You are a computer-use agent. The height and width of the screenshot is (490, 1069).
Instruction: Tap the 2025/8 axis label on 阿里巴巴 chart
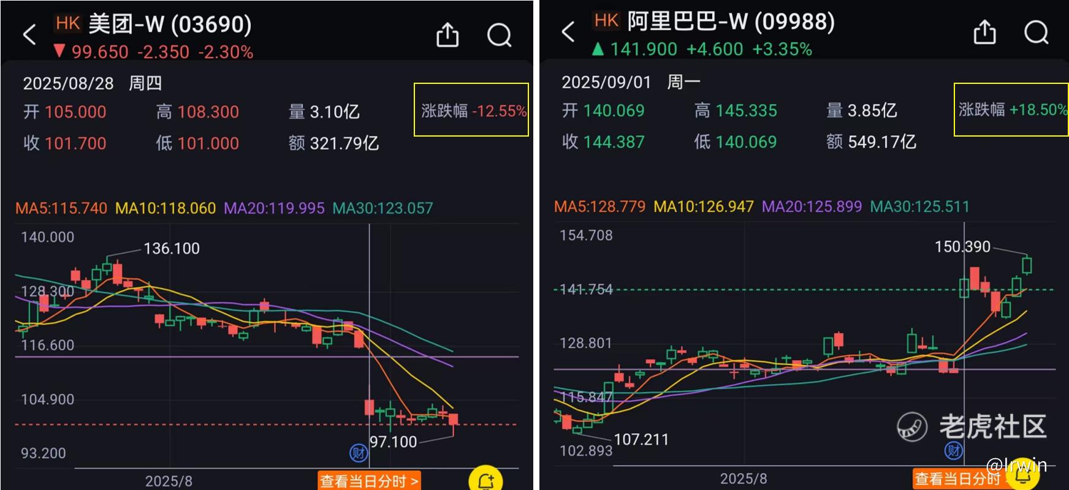[x=744, y=478]
